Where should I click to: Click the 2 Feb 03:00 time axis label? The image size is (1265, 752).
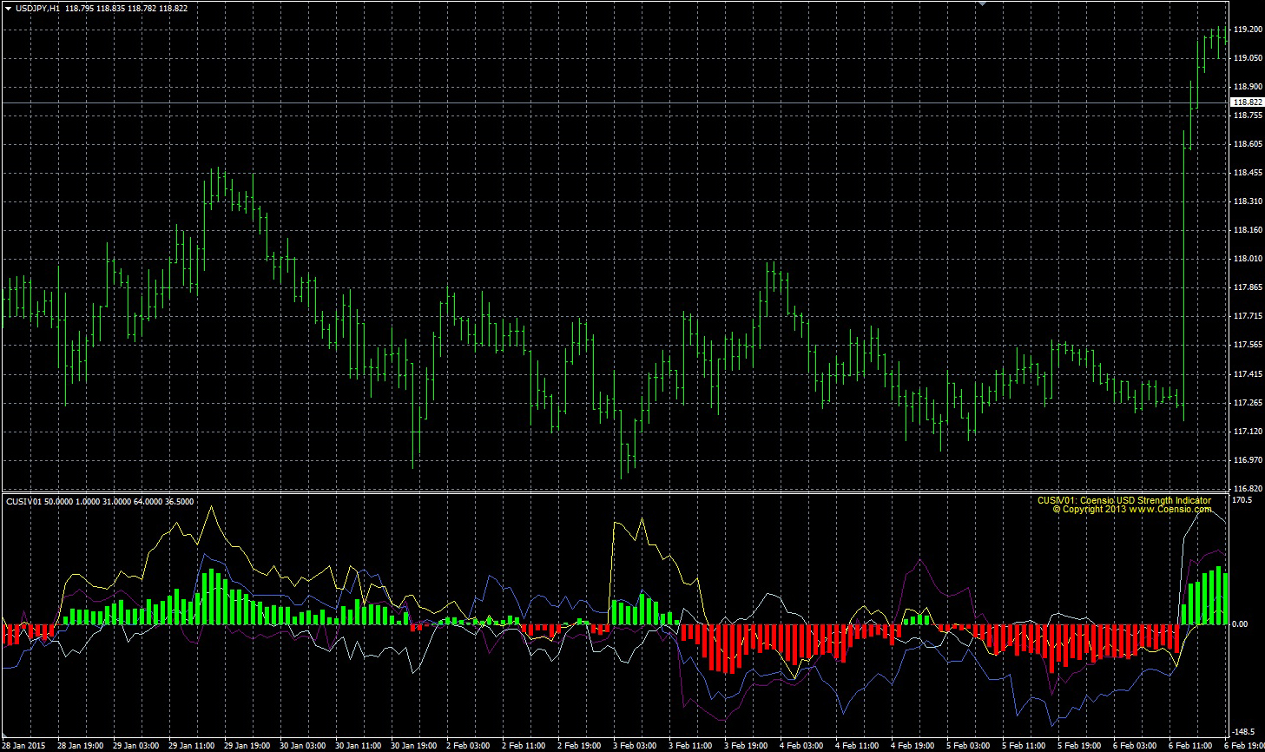[468, 745]
